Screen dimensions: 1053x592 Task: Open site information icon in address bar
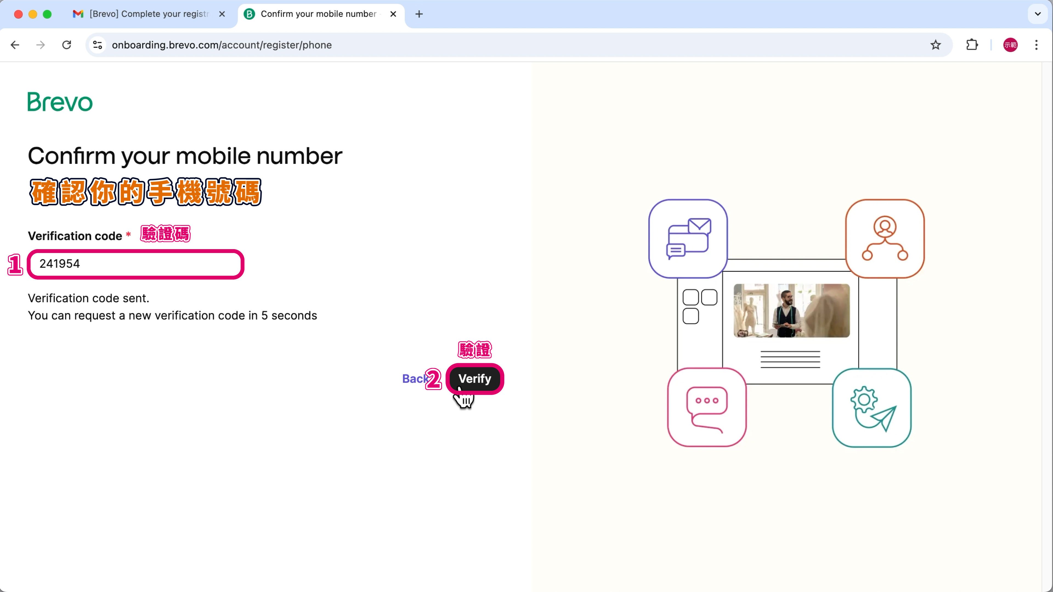(x=97, y=45)
